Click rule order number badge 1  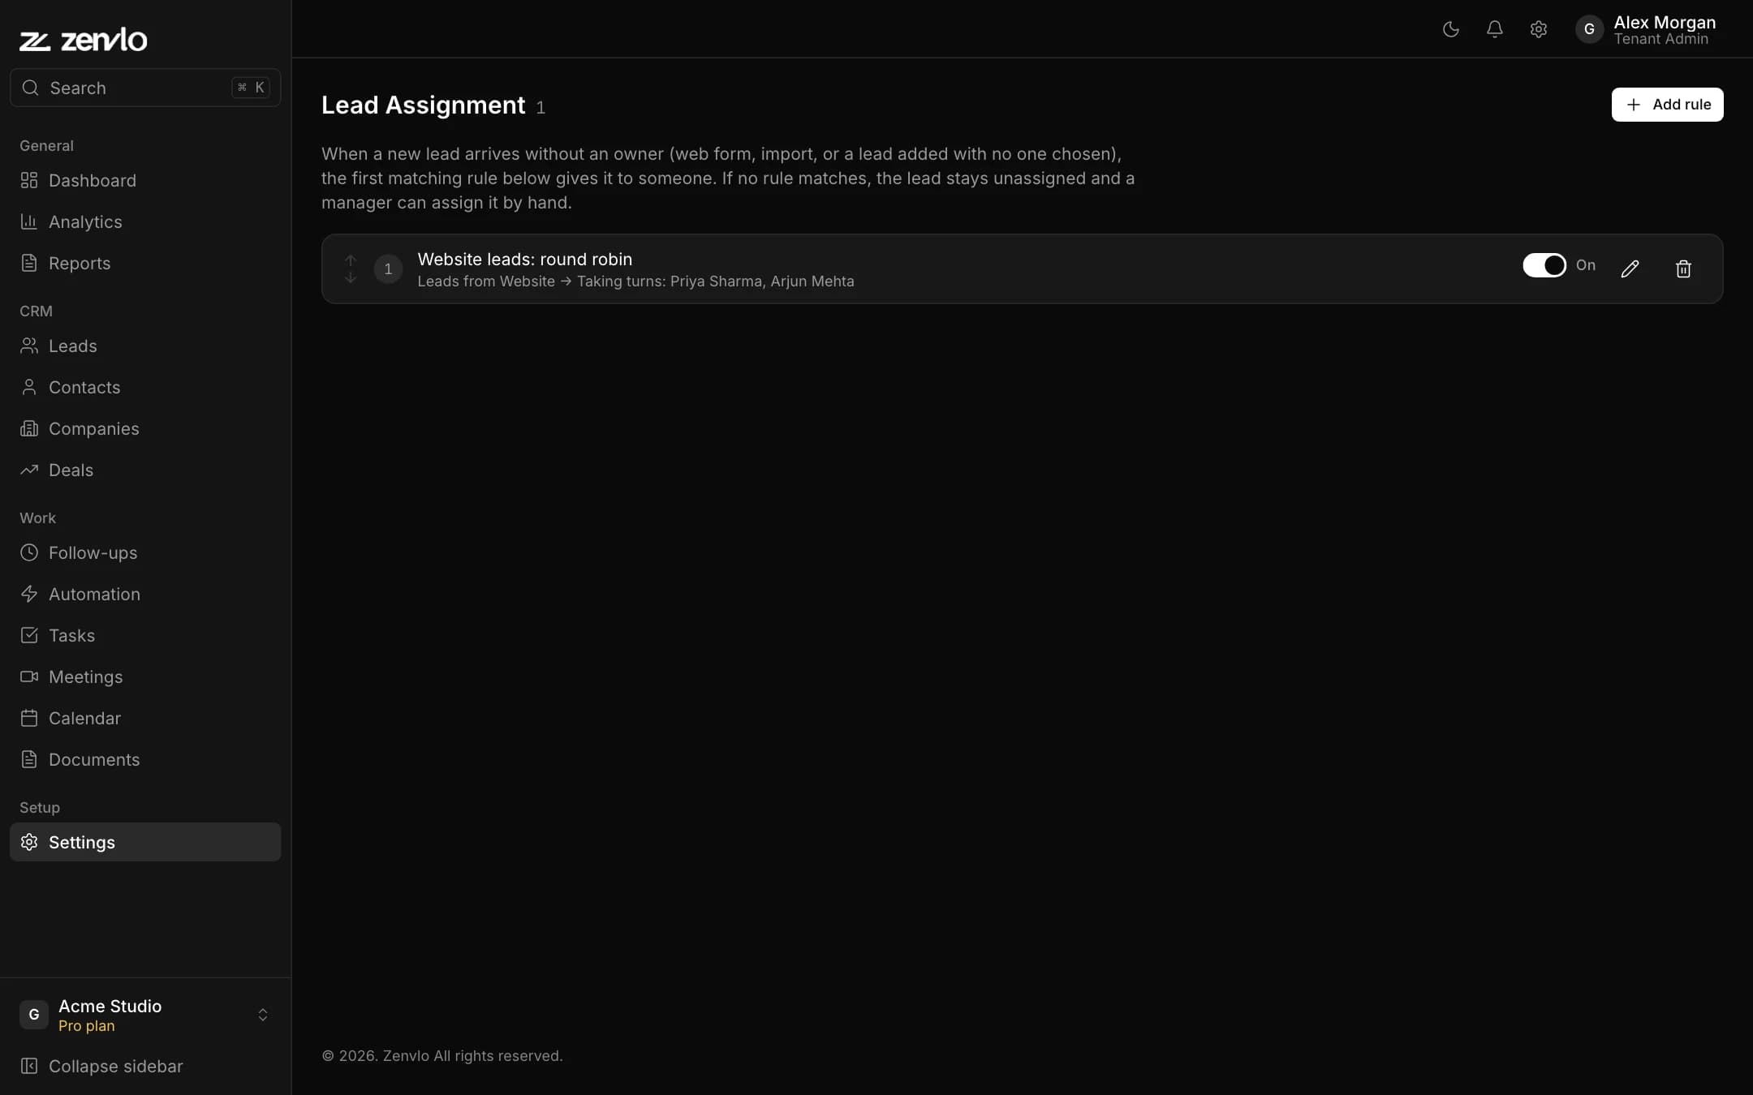tap(388, 268)
